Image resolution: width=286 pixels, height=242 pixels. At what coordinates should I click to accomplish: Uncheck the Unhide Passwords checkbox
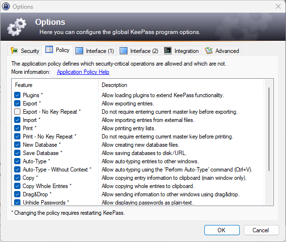coord(17,202)
